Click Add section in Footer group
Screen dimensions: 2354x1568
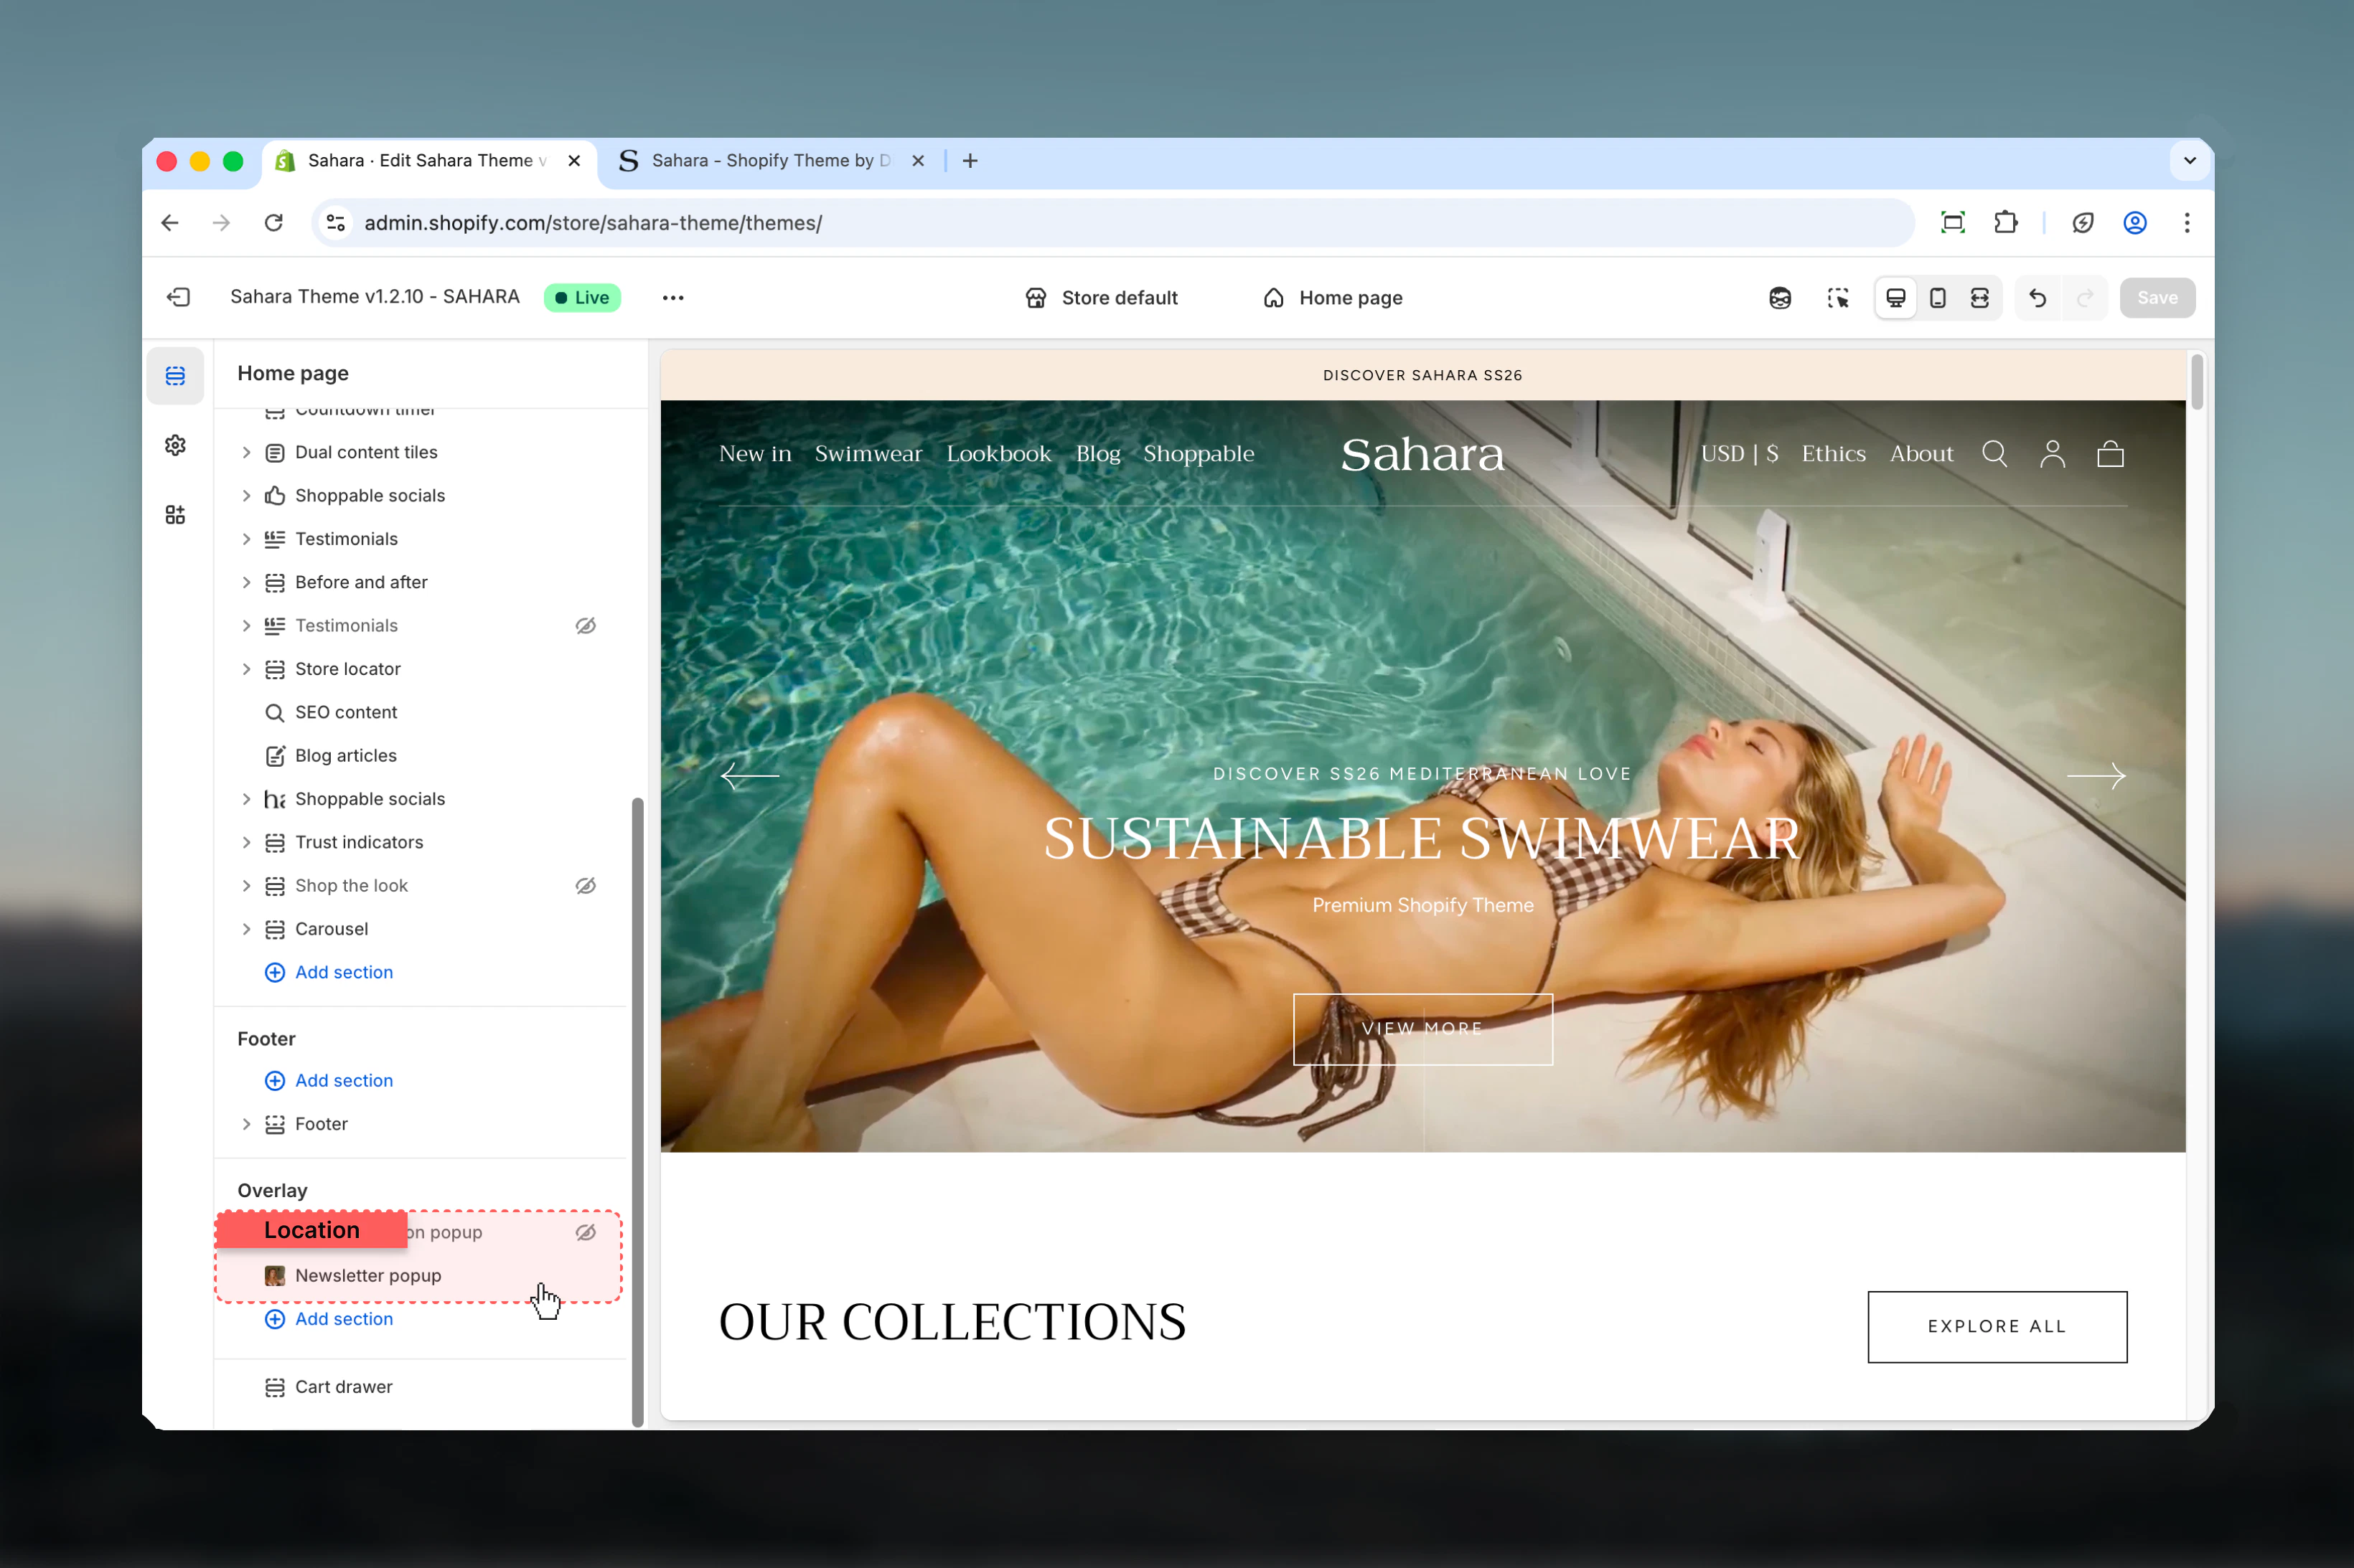pos(328,1080)
